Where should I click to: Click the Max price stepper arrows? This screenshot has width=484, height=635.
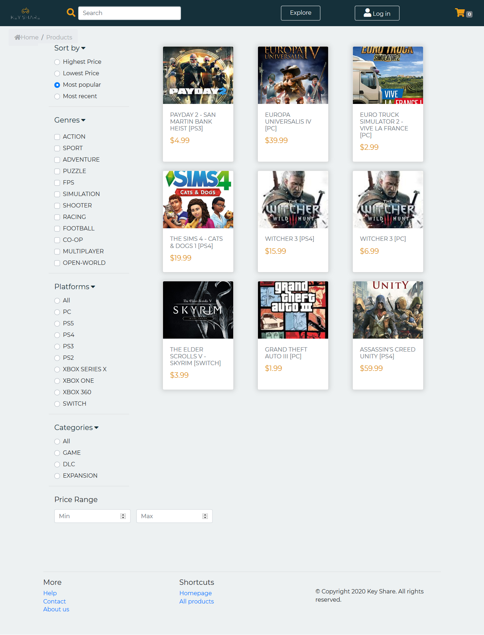pyautogui.click(x=205, y=516)
